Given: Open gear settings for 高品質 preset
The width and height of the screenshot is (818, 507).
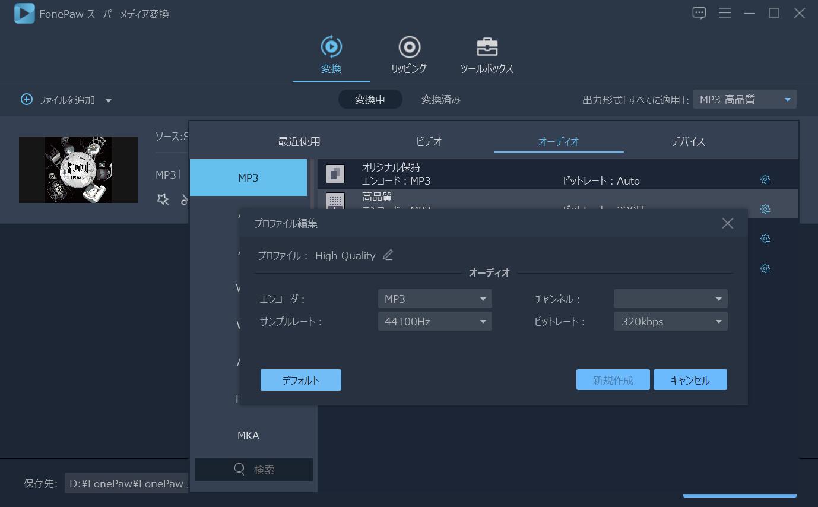Looking at the screenshot, I should coord(765,209).
